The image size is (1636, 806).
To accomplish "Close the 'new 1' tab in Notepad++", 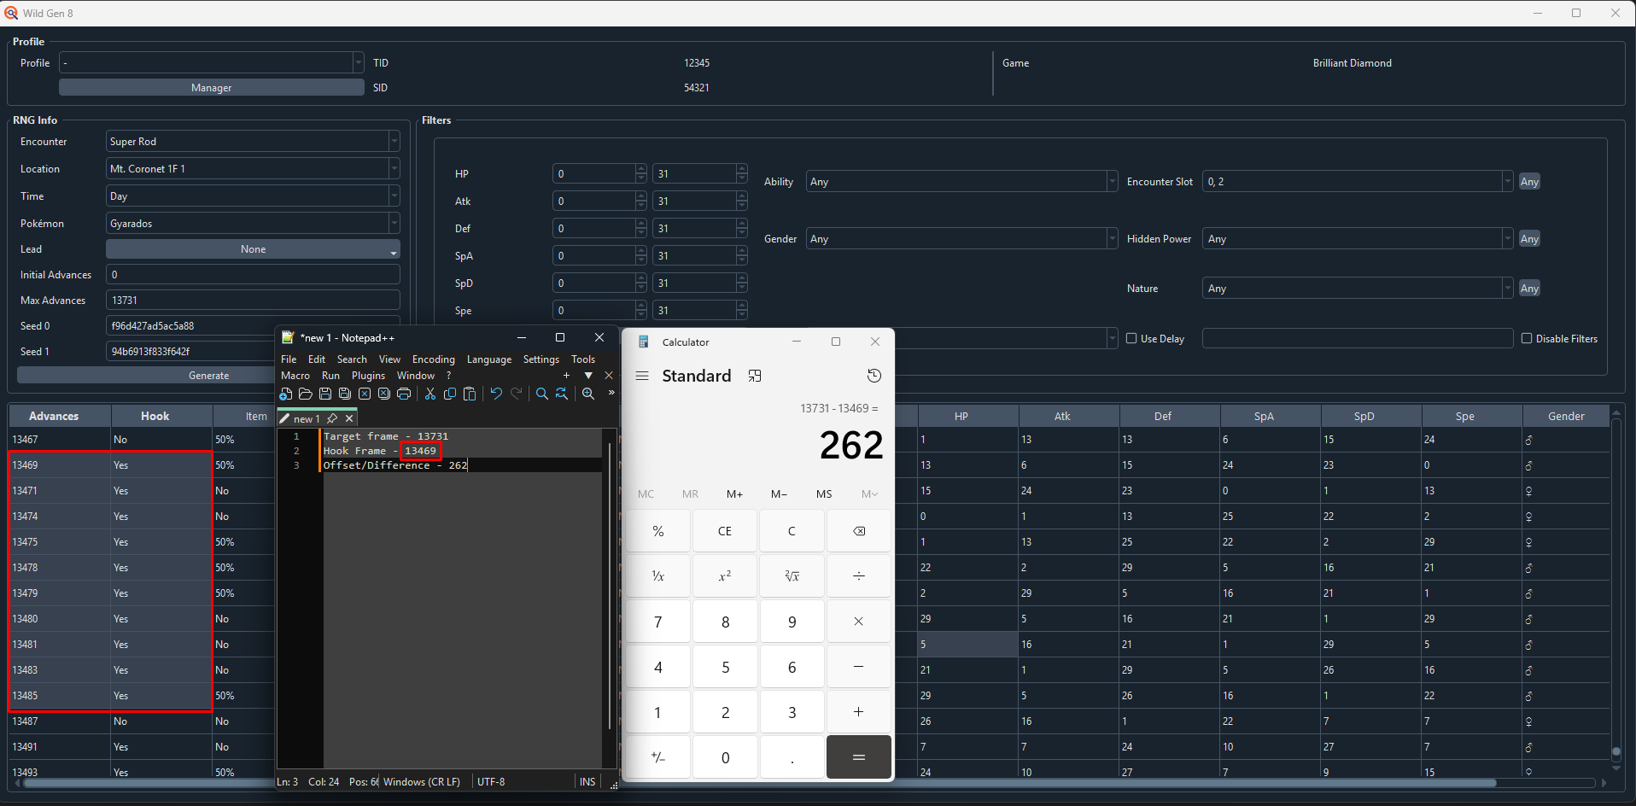I will click(349, 418).
